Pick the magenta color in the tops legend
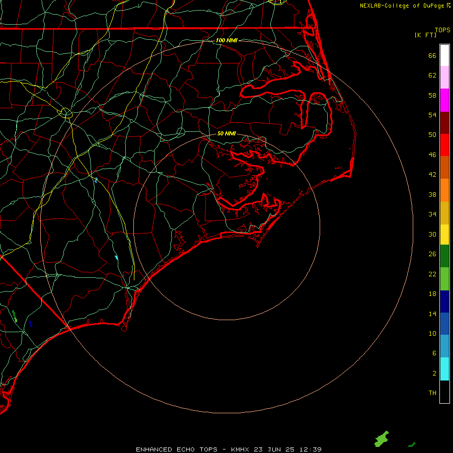The width and height of the screenshot is (453, 453). 444,100
